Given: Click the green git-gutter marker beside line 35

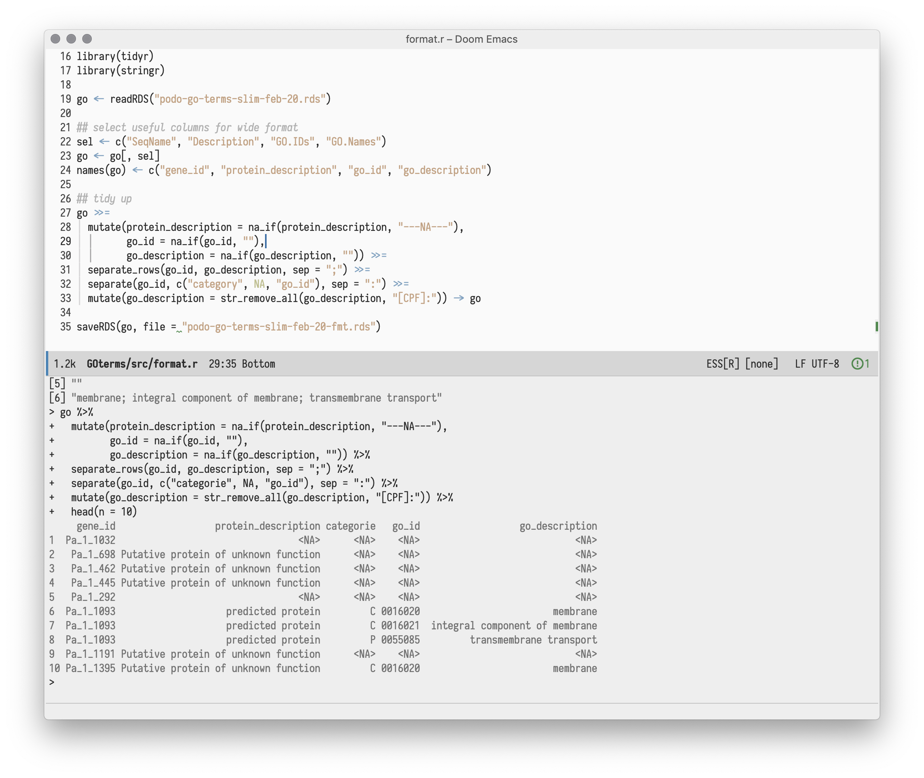Looking at the screenshot, I should [x=877, y=327].
